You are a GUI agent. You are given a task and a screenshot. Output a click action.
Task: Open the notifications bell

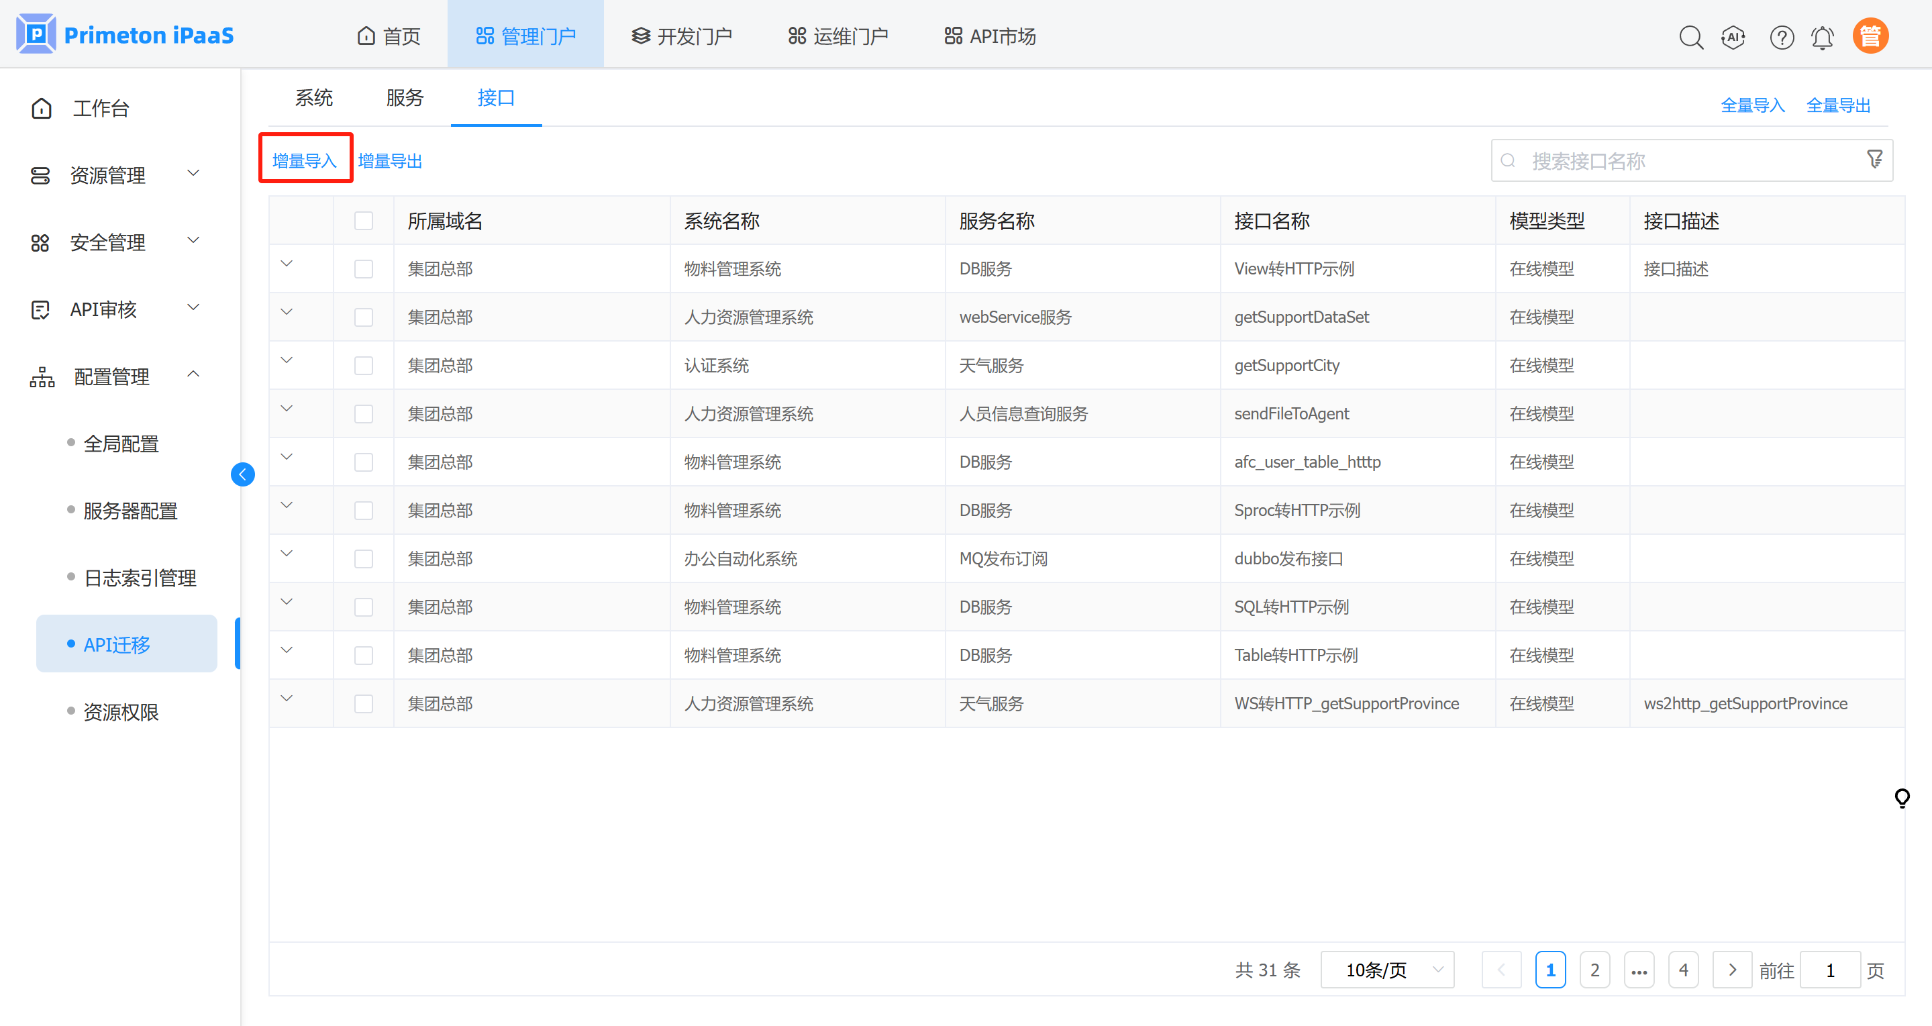(x=1823, y=37)
